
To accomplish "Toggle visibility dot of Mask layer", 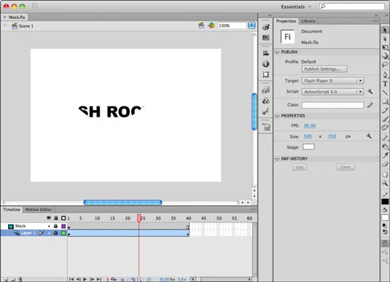I will click(49, 226).
